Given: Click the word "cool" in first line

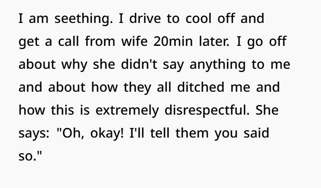Looking at the screenshot, I should [199, 18].
